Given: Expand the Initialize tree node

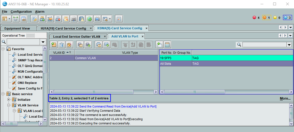Looking at the screenshot, I should click(9, 100).
